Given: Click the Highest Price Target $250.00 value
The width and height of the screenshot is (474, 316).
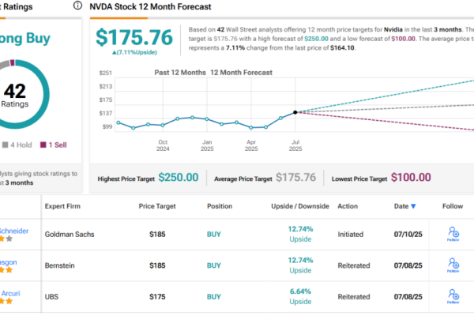Looking at the screenshot, I should pyautogui.click(x=179, y=178).
